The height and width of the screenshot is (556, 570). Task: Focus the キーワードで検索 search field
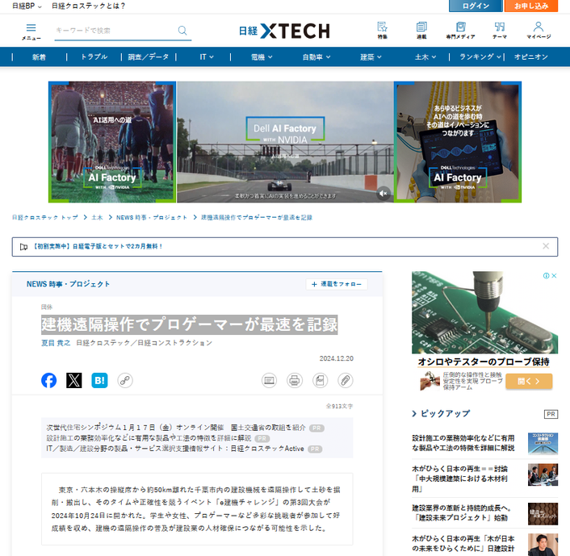(x=113, y=31)
